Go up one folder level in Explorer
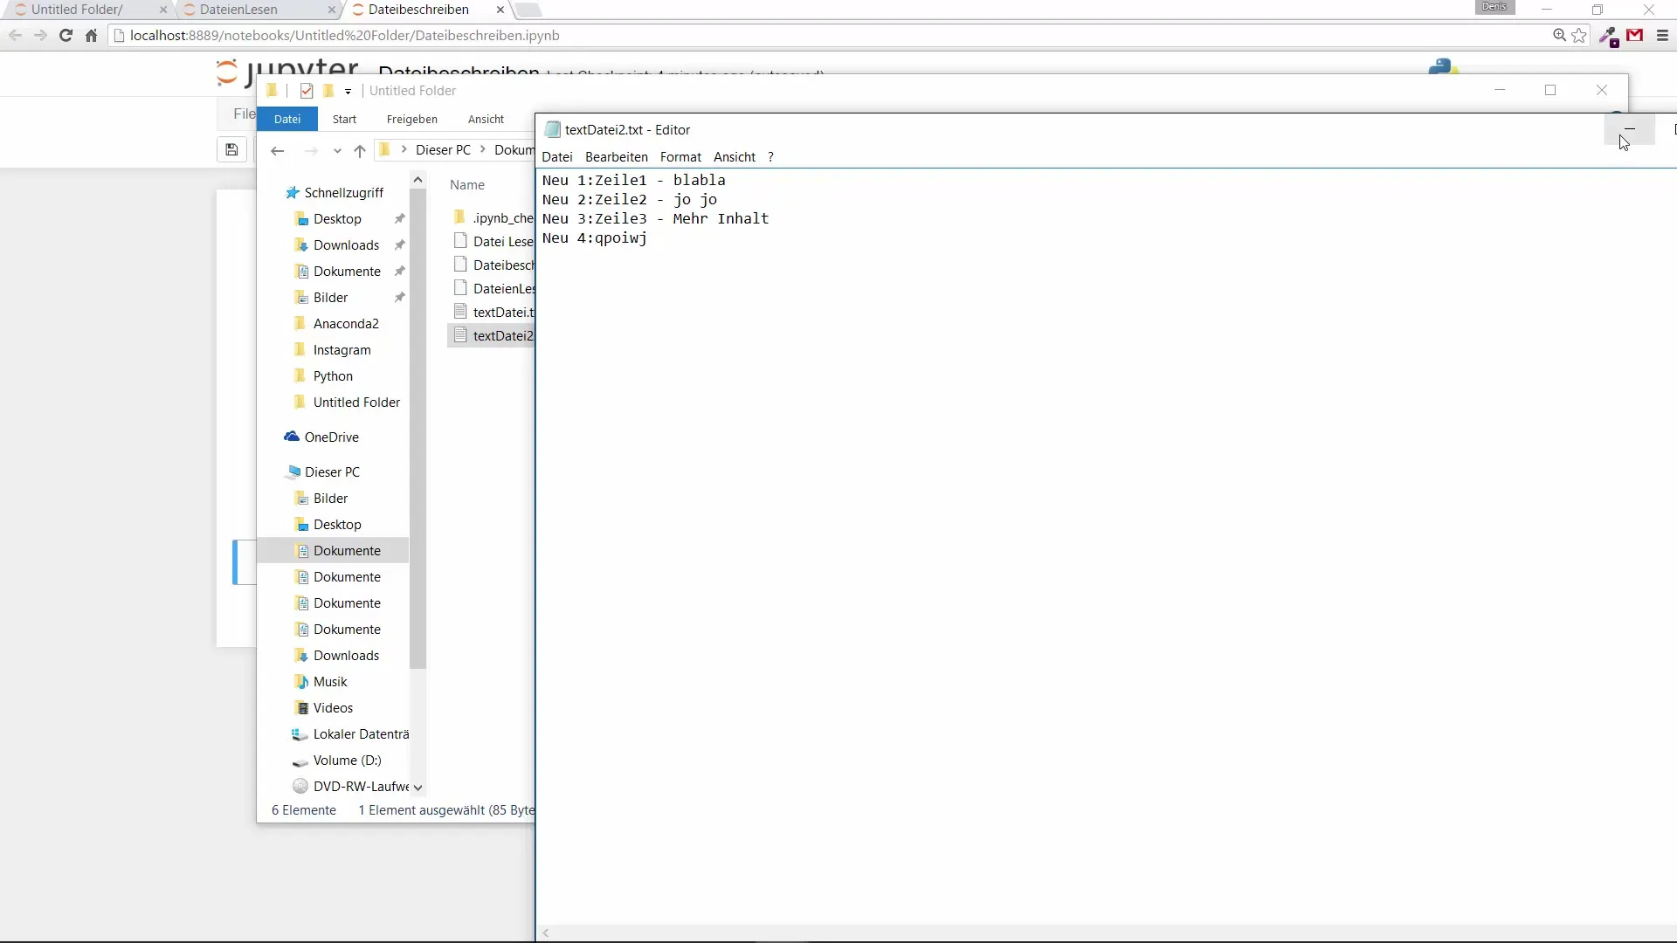Image resolution: width=1677 pixels, height=943 pixels. (x=360, y=151)
